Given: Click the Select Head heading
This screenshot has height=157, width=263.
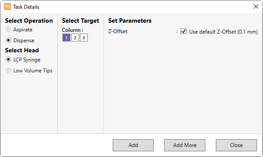Looking at the screenshot, I should tap(22, 50).
